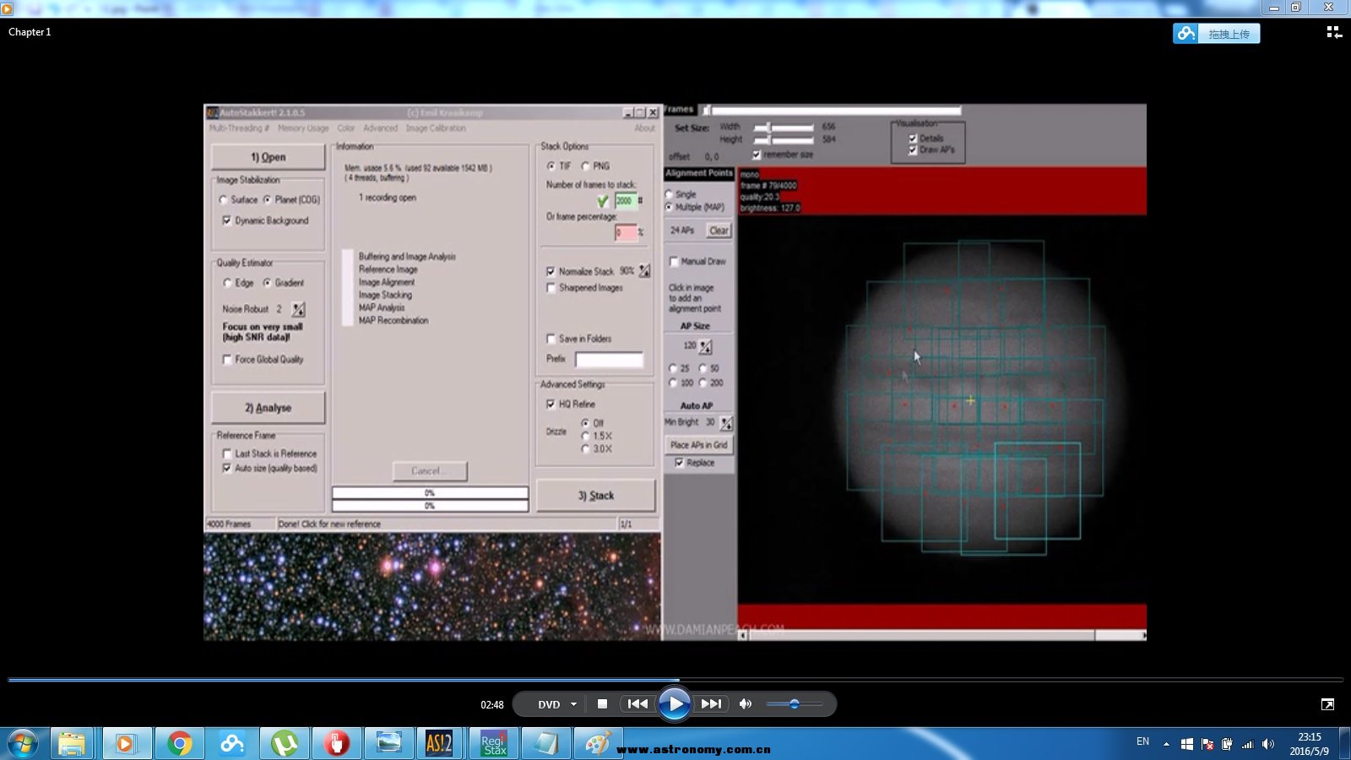Click the frame percentage field
Screen dimensions: 1351x760
point(626,232)
